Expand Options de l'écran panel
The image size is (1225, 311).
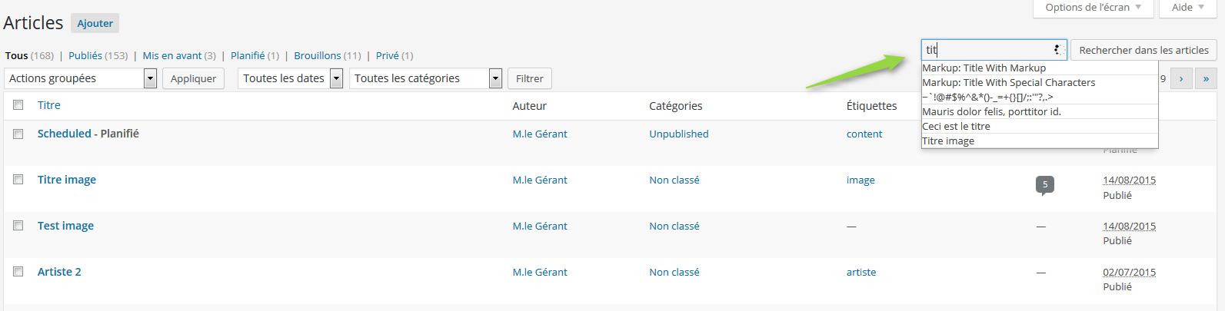click(x=1093, y=8)
